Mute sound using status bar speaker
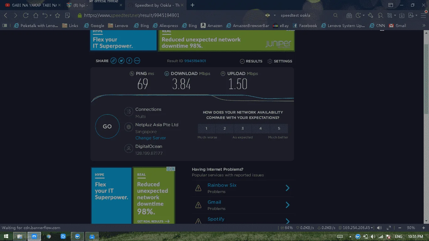 379,228
